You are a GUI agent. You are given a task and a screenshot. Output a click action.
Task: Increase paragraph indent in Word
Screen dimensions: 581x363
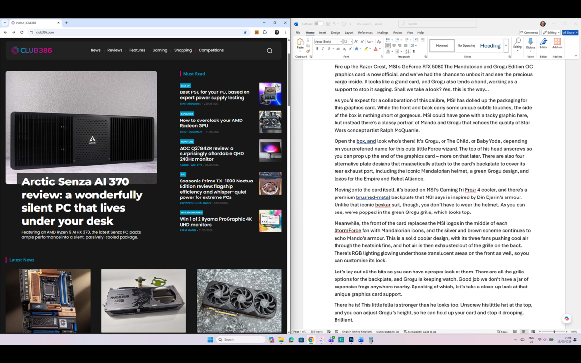point(423,40)
